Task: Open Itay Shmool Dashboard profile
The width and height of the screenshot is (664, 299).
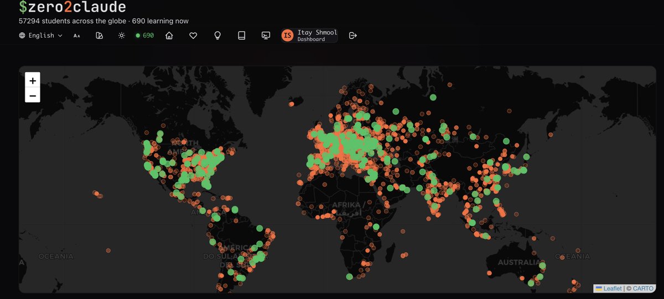Action: (x=309, y=35)
